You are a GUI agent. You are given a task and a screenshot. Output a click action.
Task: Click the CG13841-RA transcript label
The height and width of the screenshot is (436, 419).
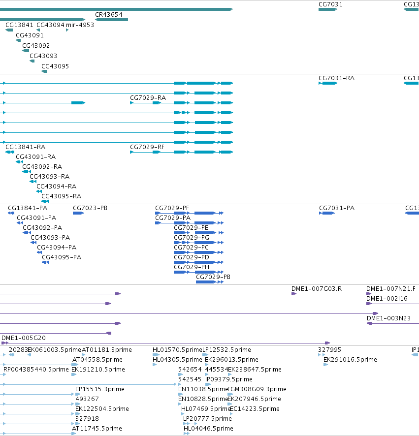(x=25, y=147)
